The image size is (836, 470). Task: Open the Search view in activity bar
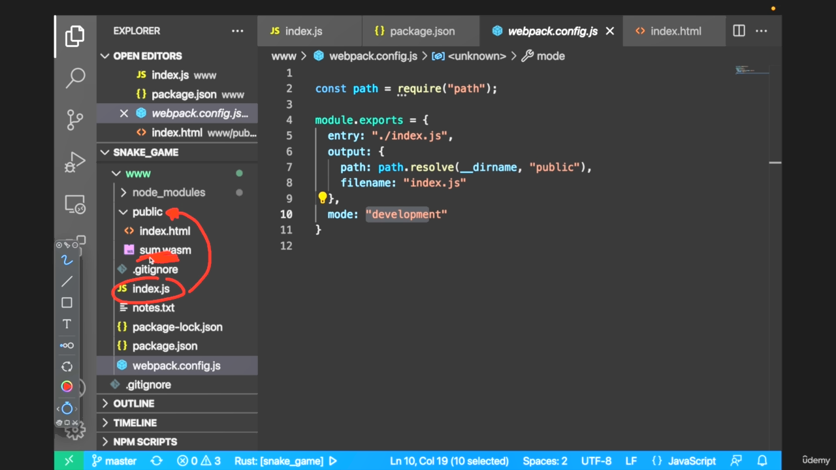(x=75, y=78)
